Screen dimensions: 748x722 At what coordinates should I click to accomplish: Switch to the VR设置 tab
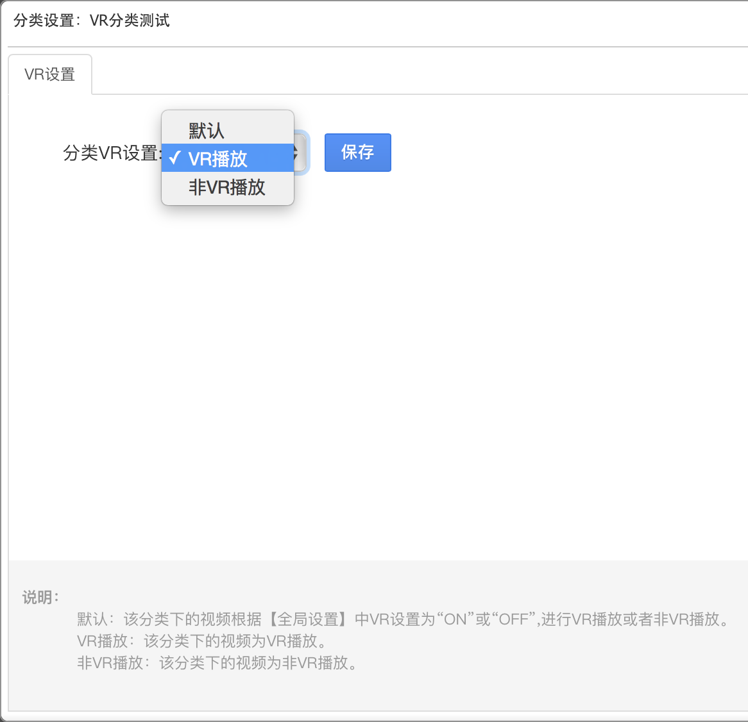click(x=50, y=74)
